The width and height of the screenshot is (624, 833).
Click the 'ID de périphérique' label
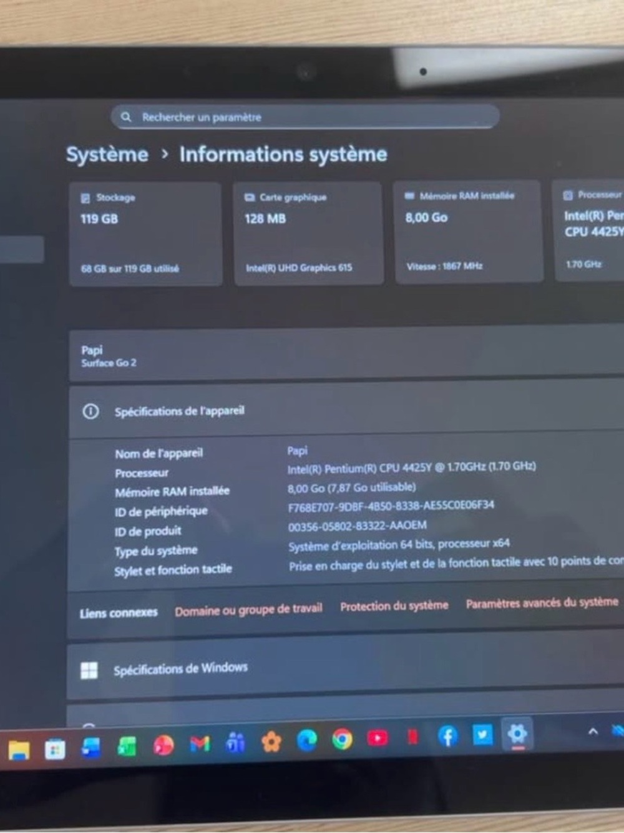[161, 512]
